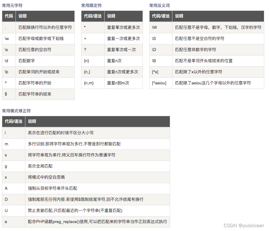Viewport: 269px width, 231px height.
Task: Select the 's' modifier code cell
Action: click(x=14, y=155)
